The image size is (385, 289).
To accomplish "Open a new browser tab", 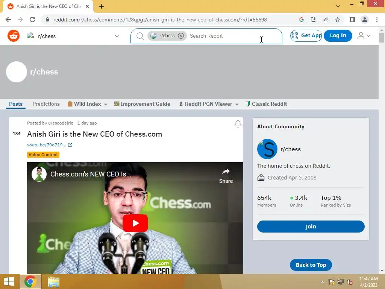I will click(102, 6).
